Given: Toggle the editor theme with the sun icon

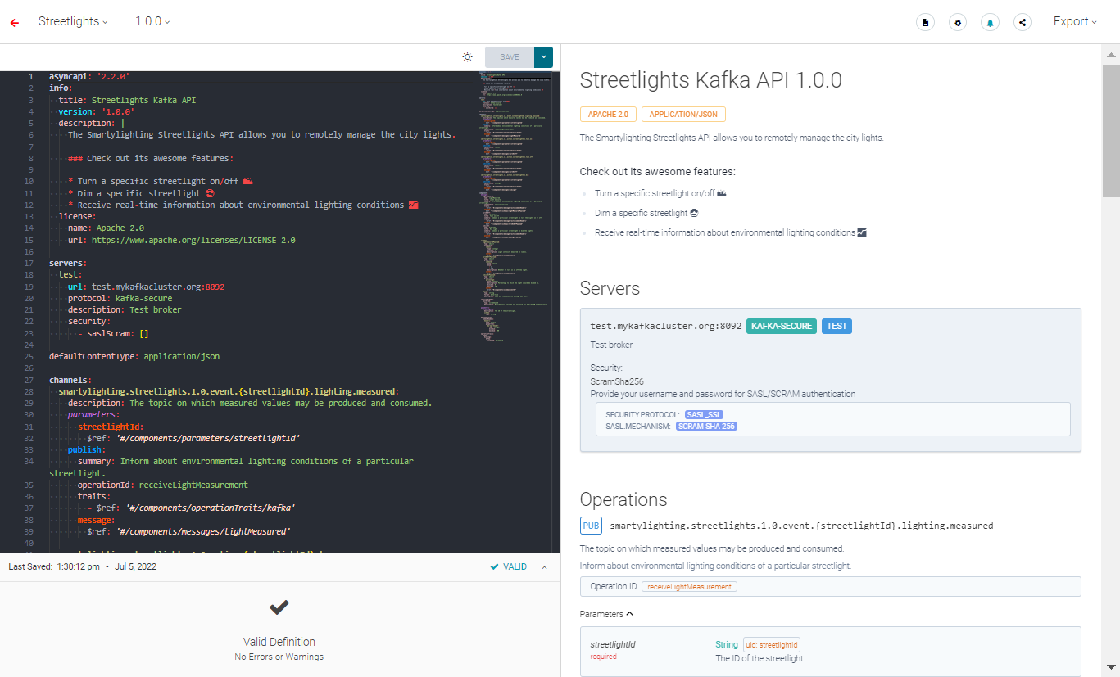Looking at the screenshot, I should tap(467, 56).
